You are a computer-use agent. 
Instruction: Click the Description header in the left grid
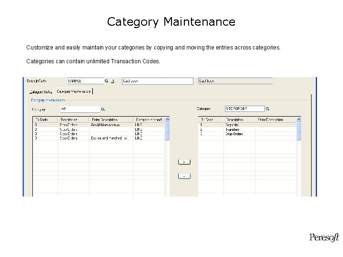click(73, 120)
